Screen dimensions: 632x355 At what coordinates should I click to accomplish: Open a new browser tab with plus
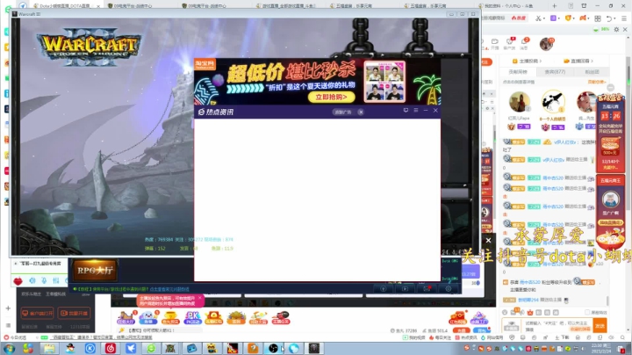(x=555, y=5)
